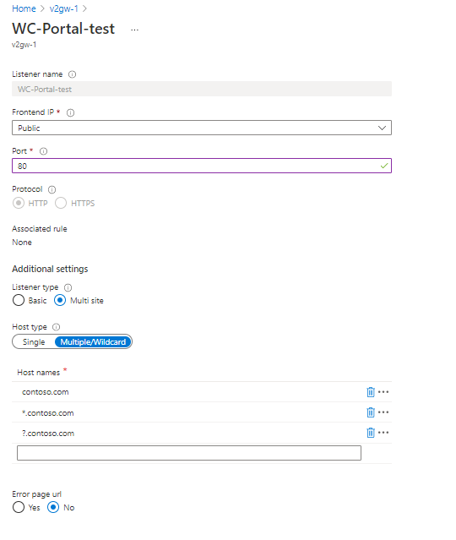Open more options for contoso.com row
This screenshot has height=540, width=456.
pyautogui.click(x=383, y=392)
